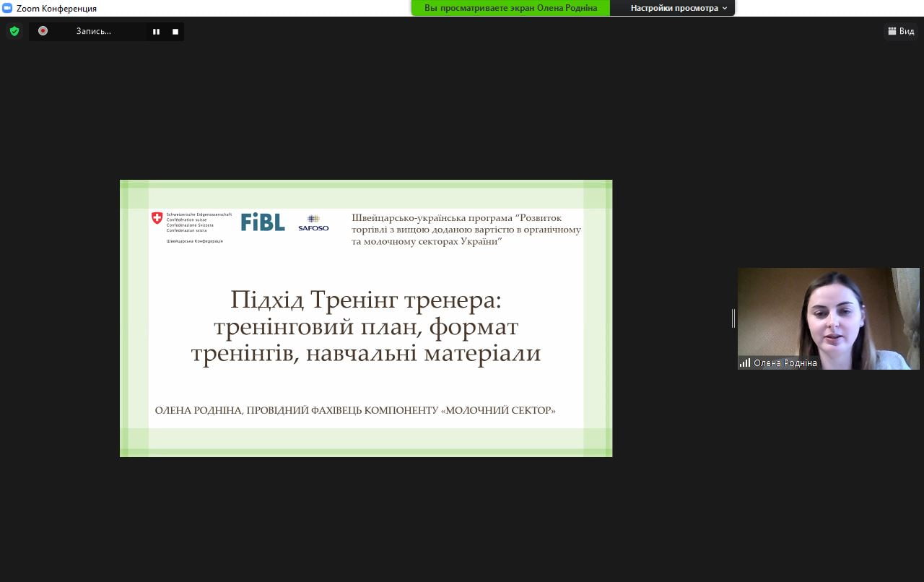Click the green encryption shield icon
The image size is (924, 582).
click(x=14, y=31)
